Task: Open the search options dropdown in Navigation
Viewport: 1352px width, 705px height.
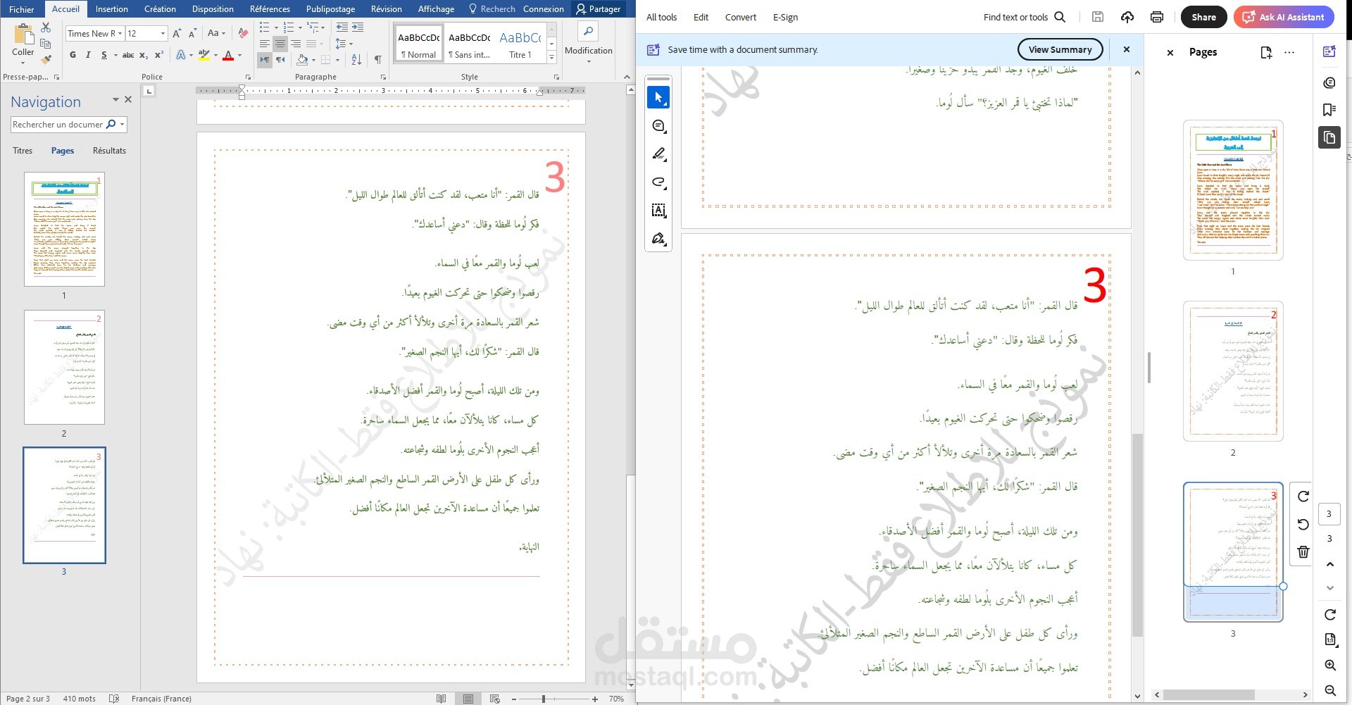Action: pos(123,125)
